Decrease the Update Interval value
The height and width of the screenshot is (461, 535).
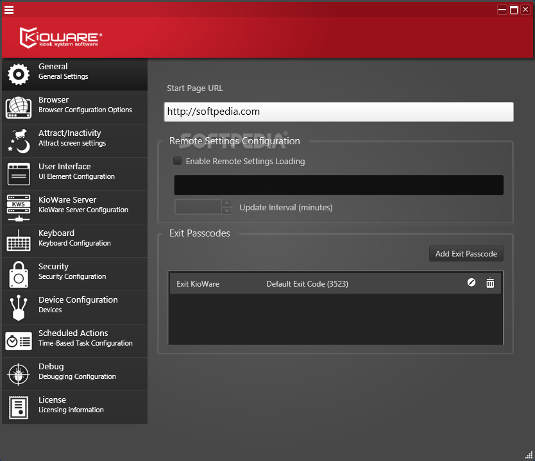226,211
